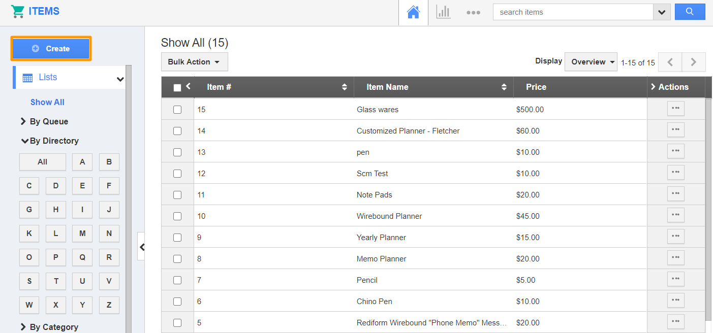Expand the By Queue section
This screenshot has height=333, width=713.
point(49,122)
